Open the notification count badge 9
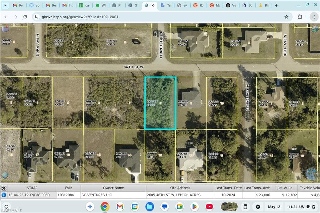Image resolution: width=320 pixels, height=213 pixels. 258,207
